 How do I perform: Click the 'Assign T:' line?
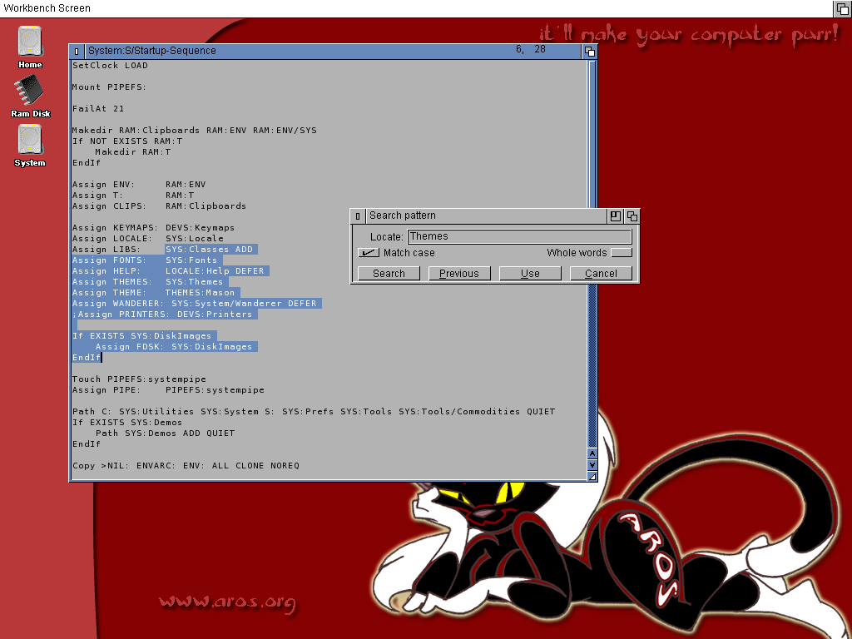pyautogui.click(x=133, y=196)
